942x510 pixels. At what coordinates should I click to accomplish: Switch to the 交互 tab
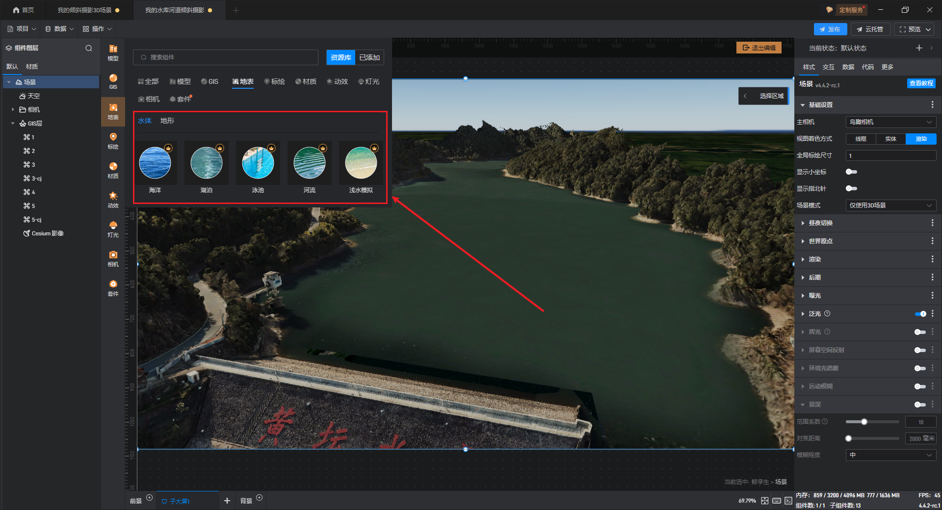828,67
